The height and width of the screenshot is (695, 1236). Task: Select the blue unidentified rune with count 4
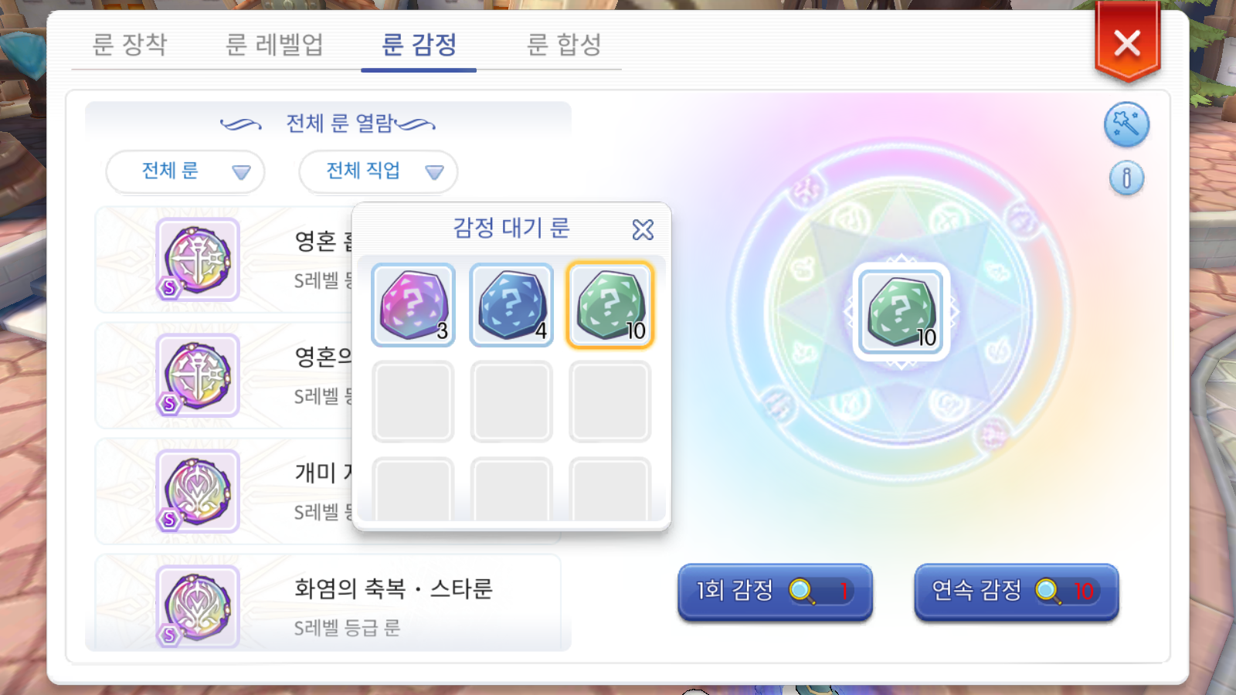511,305
